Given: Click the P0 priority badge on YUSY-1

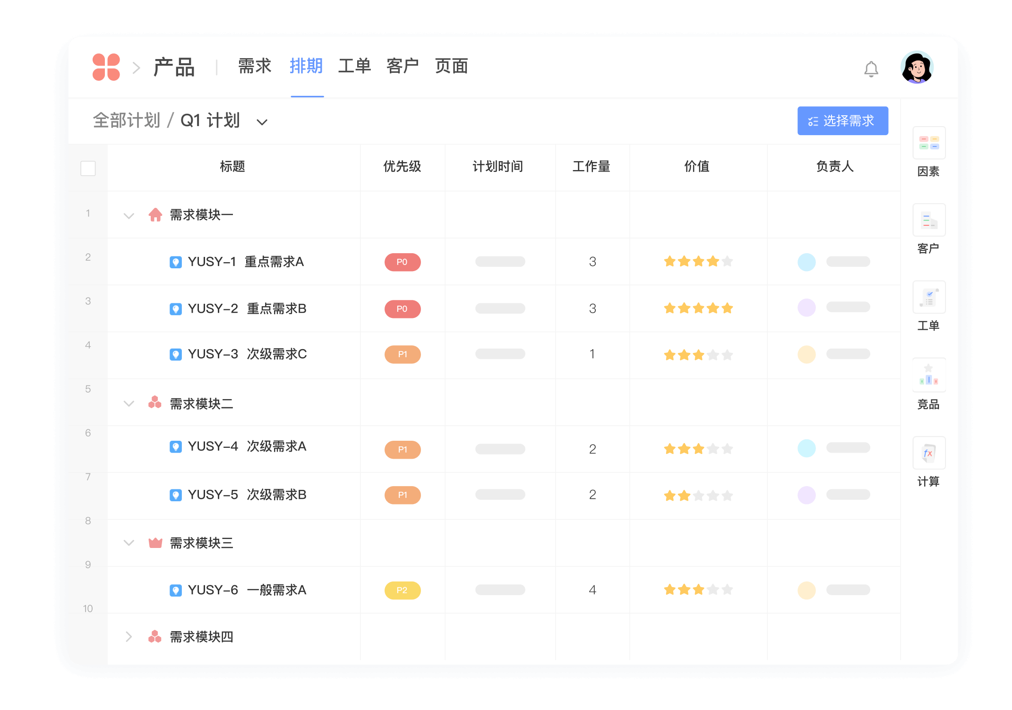Looking at the screenshot, I should (x=402, y=262).
